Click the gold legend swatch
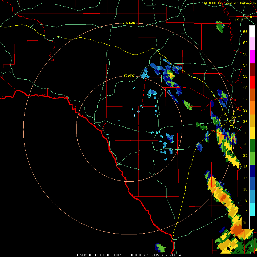The image size is (257, 257). 252,121
